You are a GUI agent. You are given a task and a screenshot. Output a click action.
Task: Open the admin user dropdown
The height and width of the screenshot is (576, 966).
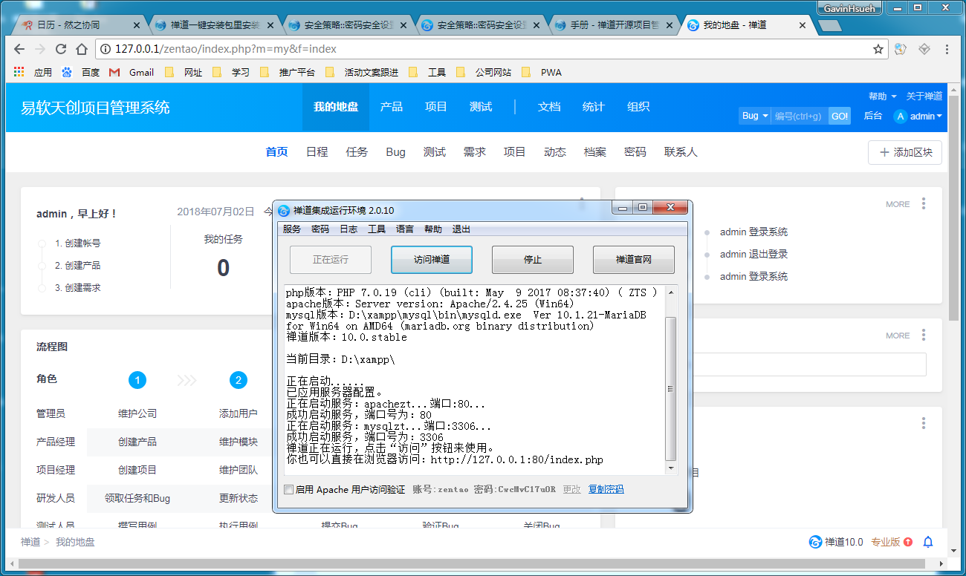[918, 116]
